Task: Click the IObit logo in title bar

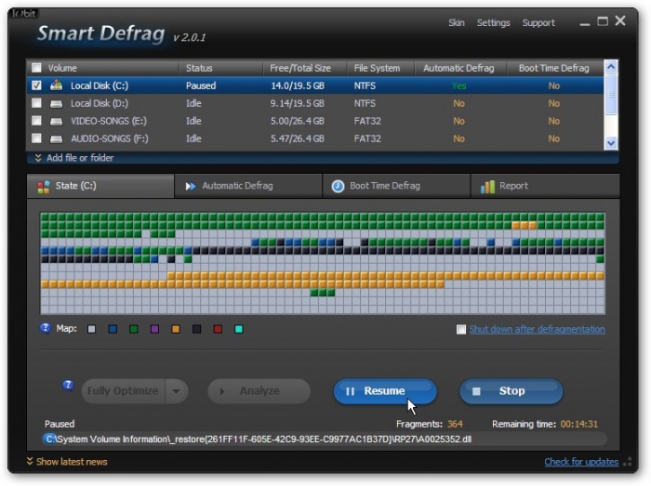Action: coord(24,13)
